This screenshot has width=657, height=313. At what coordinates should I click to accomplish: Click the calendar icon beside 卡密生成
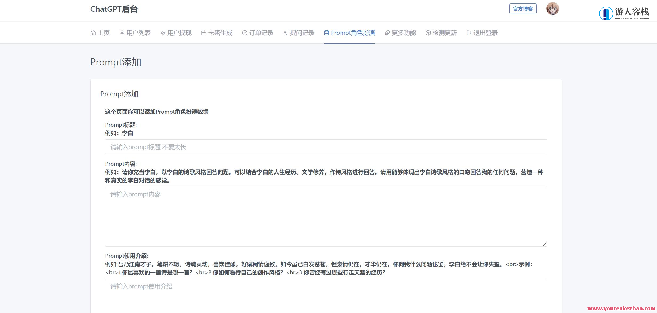pos(203,33)
